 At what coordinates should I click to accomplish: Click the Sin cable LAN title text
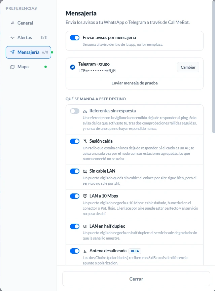pyautogui.click(x=102, y=171)
